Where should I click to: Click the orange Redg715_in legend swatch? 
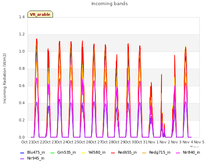144,153
